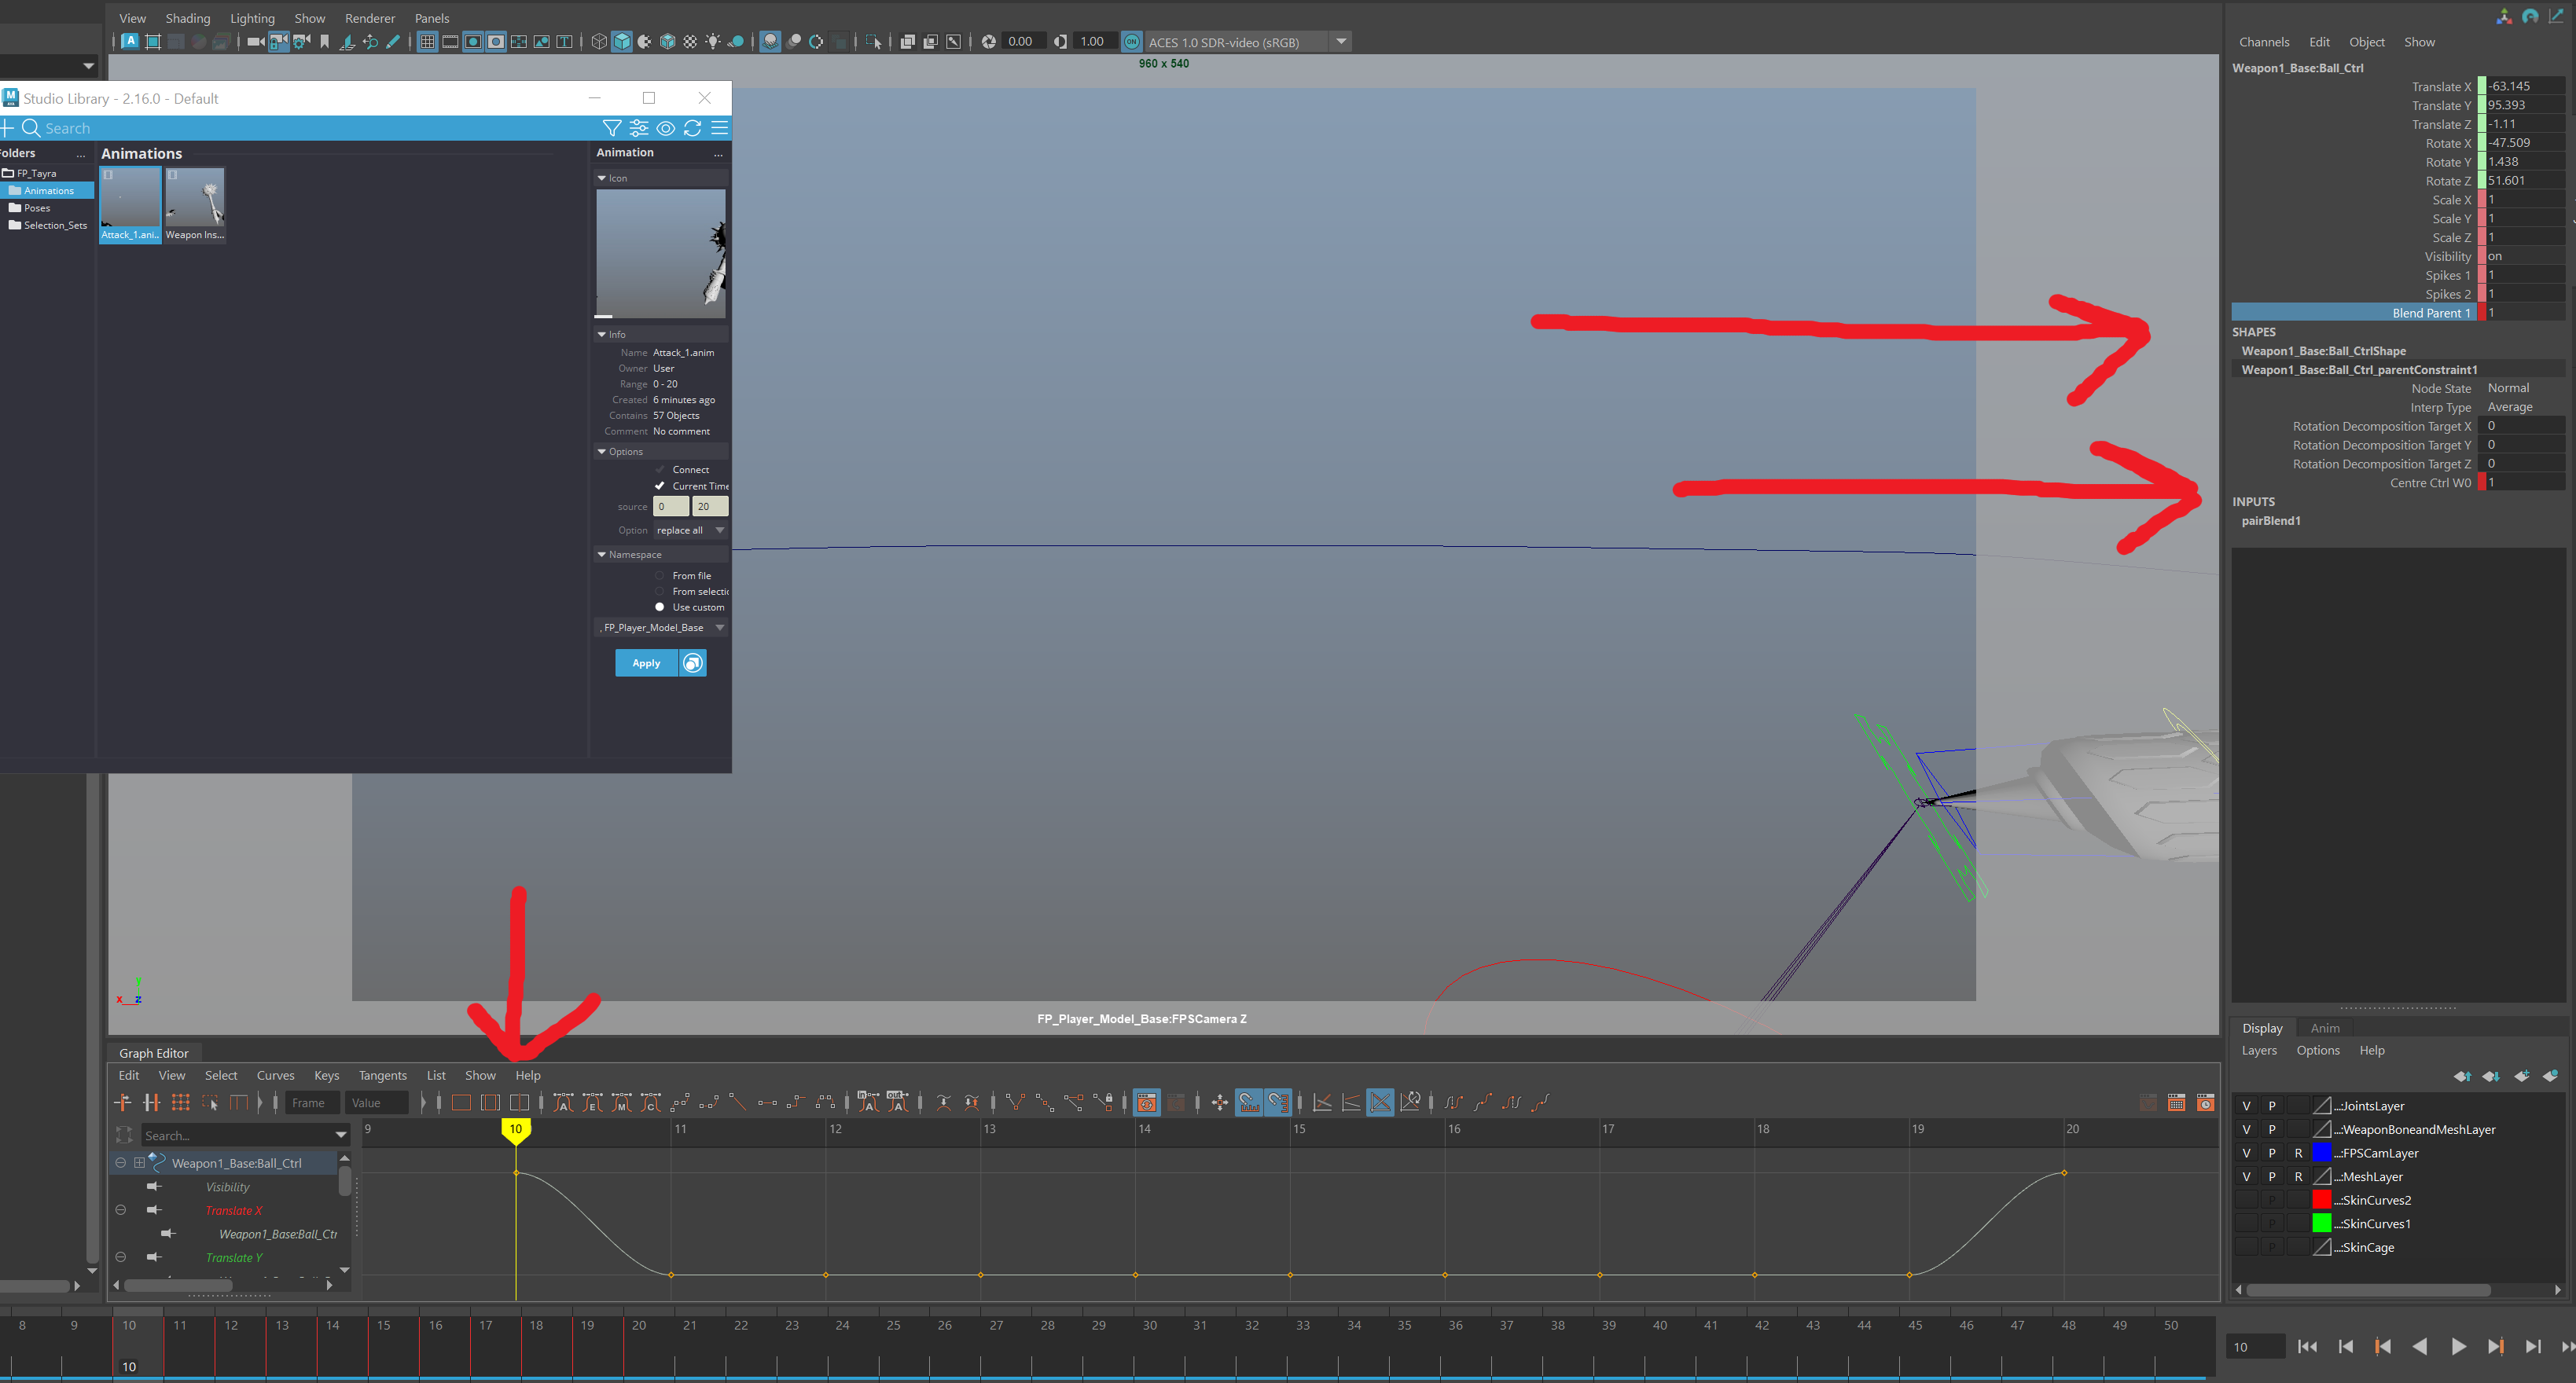The height and width of the screenshot is (1383, 2576).
Task: Click go to start of playback range button
Action: 2307,1346
